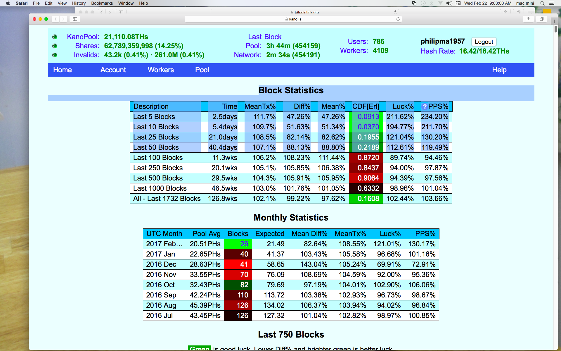This screenshot has width=561, height=351.
Task: Click the 2017 Jan month cell
Action: [x=160, y=254]
